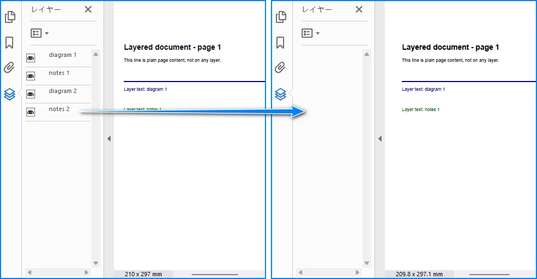Viewport: 537px width, 279px height.
Task: Open bookmarks icon in right window
Action: tap(280, 43)
